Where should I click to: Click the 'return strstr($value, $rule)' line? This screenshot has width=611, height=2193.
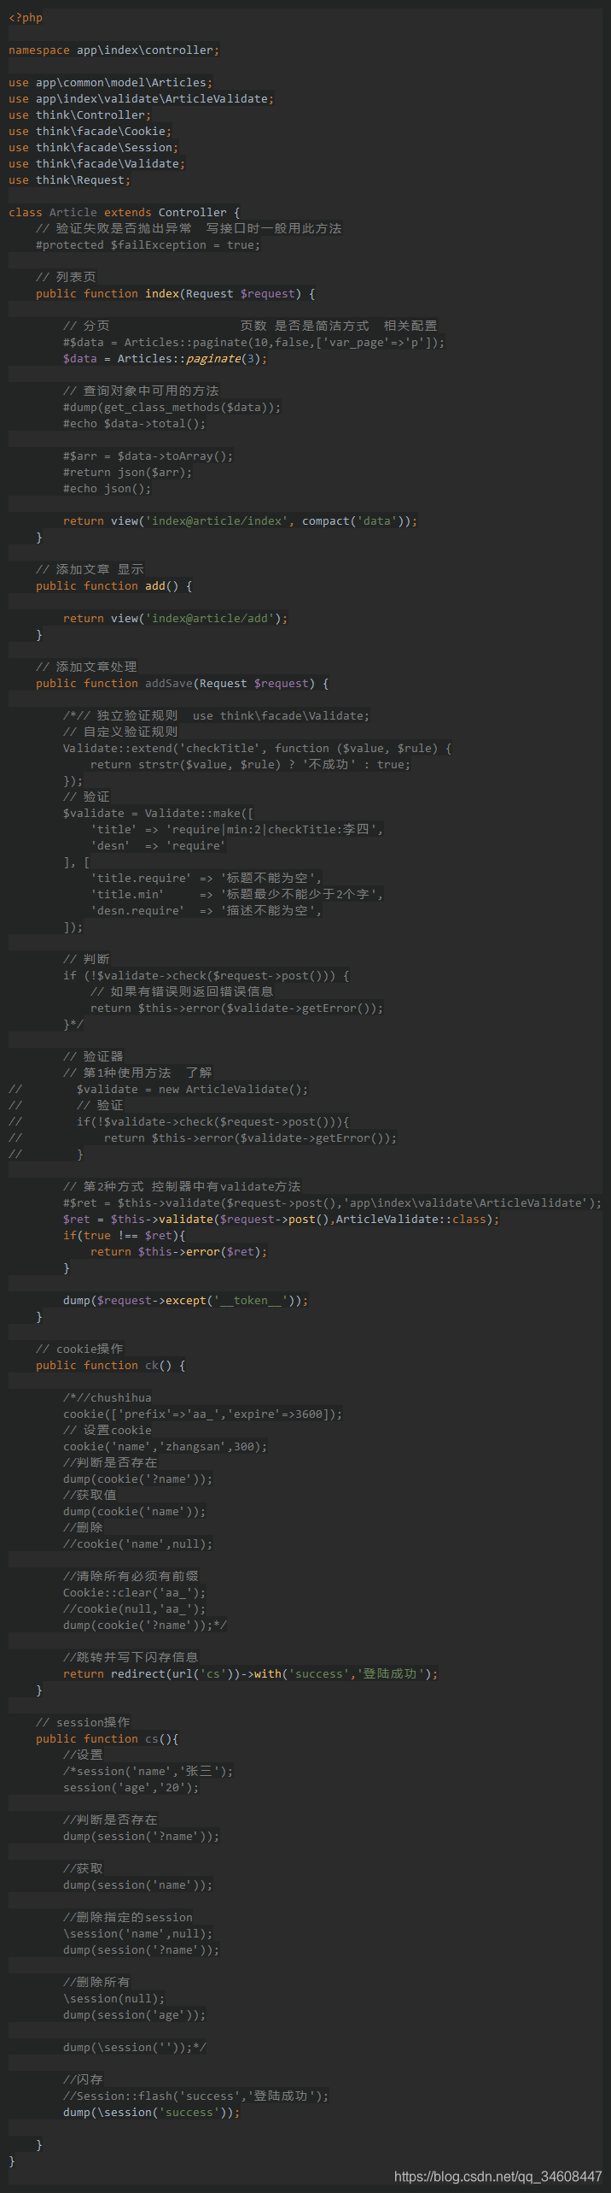click(250, 765)
